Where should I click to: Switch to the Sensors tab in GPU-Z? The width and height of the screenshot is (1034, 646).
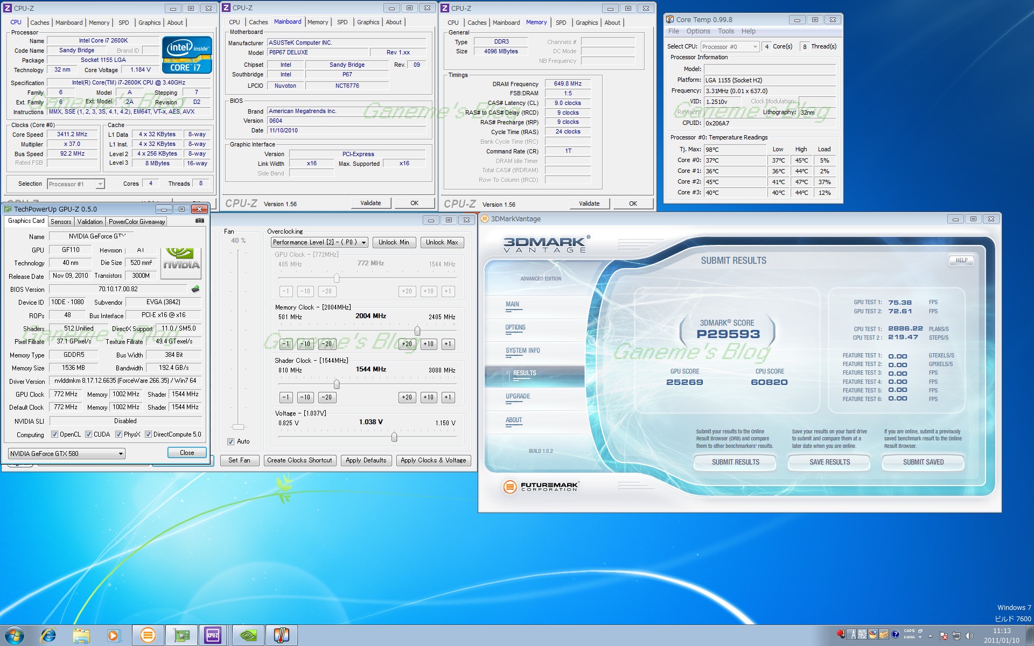61,222
